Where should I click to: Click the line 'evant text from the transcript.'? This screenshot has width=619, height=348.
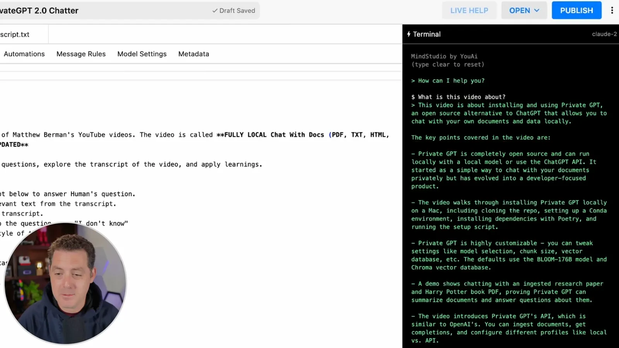[58, 204]
